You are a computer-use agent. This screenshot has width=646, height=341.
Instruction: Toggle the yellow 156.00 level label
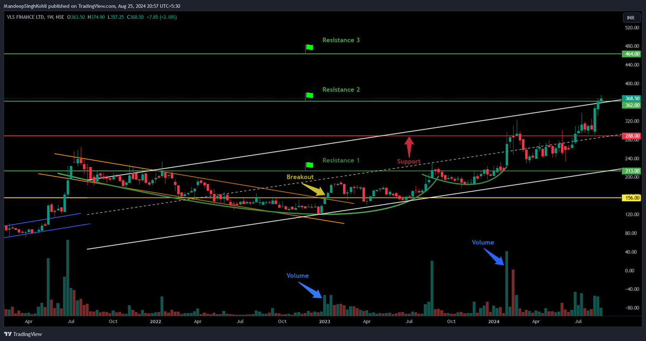point(630,198)
